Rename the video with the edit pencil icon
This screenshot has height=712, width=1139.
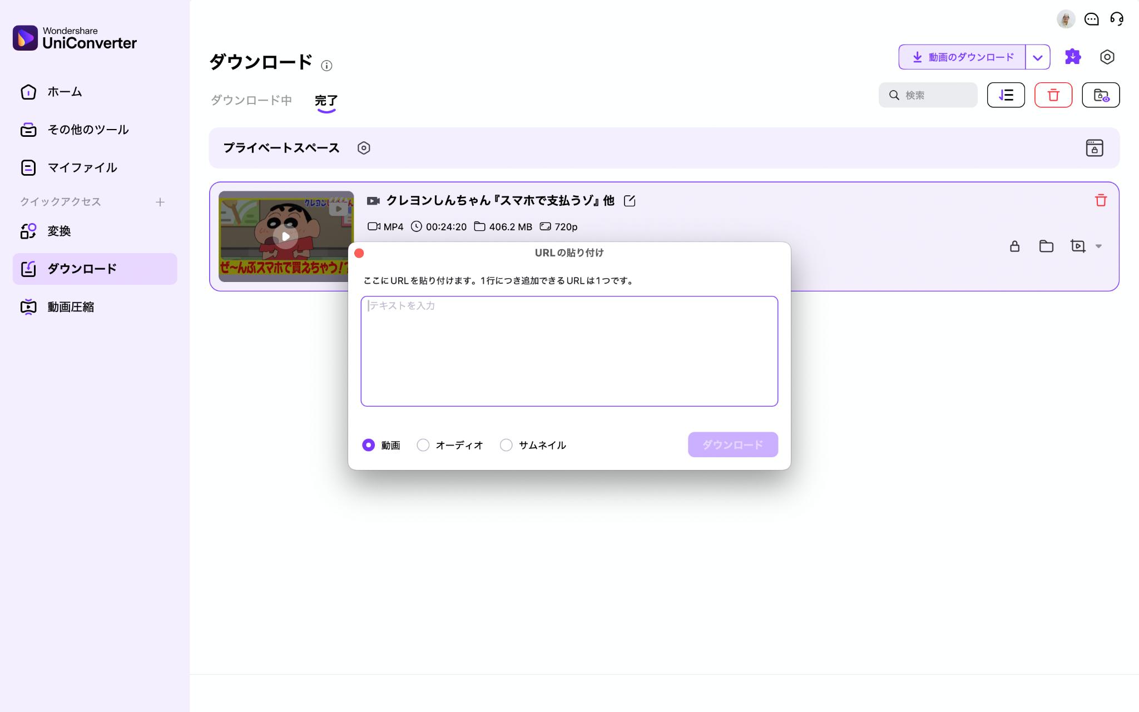pyautogui.click(x=630, y=201)
